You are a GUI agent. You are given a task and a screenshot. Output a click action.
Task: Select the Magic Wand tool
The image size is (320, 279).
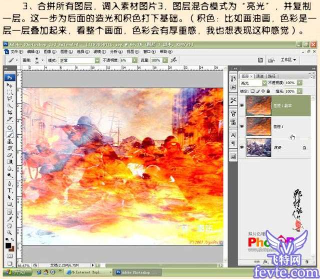click(9, 106)
